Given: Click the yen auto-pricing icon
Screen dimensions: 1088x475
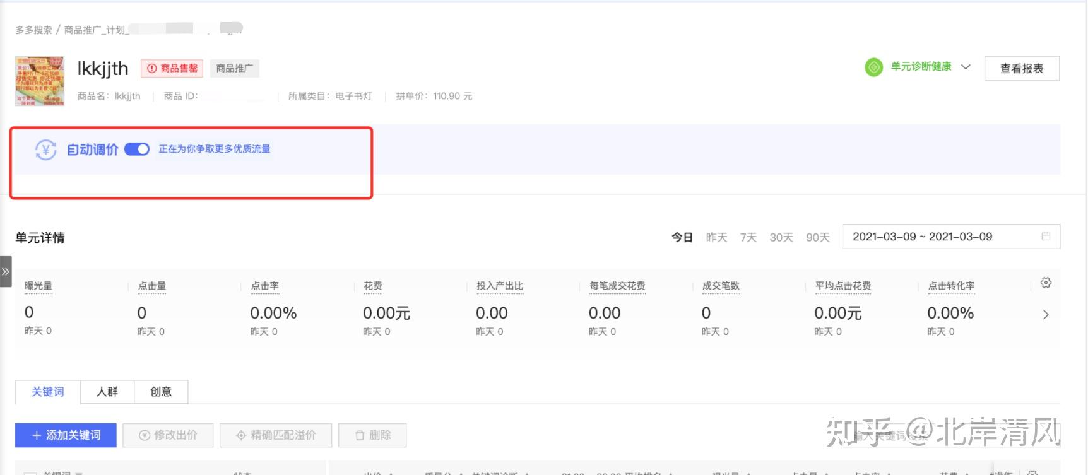Looking at the screenshot, I should point(45,150).
